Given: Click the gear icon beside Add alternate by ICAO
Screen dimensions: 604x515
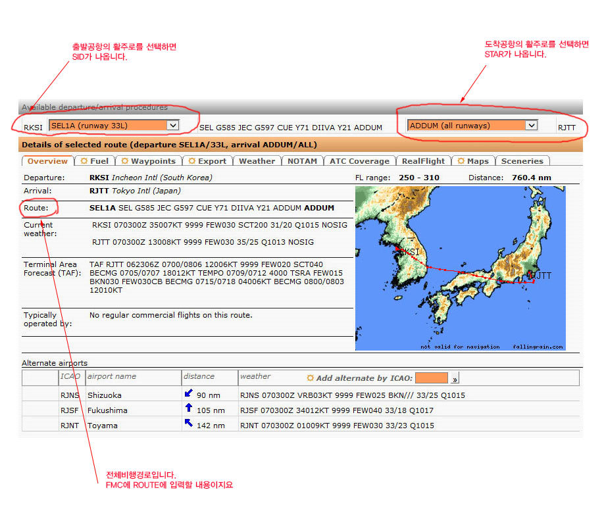Looking at the screenshot, I should (311, 378).
